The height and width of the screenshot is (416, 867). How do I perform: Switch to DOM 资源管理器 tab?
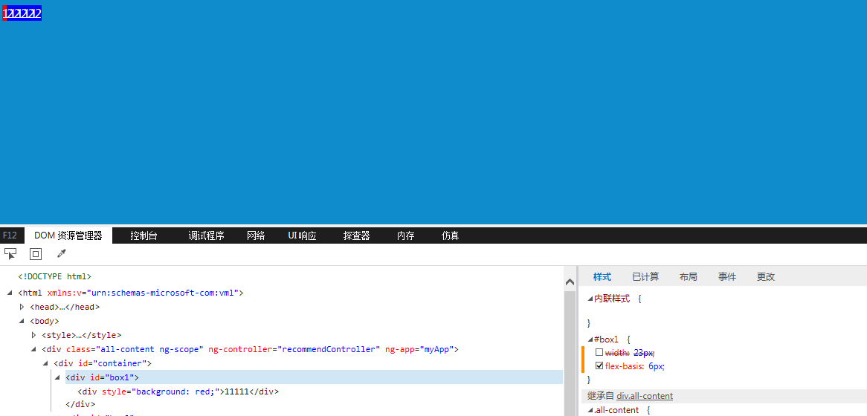[68, 235]
